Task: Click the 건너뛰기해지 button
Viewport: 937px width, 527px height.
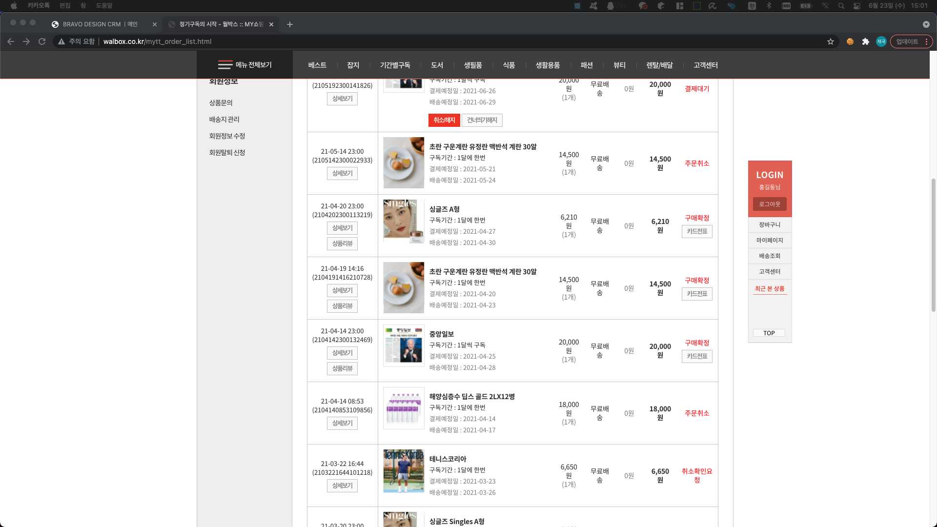Action: pyautogui.click(x=482, y=120)
